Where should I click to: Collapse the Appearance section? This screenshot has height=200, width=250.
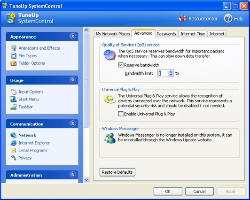(x=73, y=37)
